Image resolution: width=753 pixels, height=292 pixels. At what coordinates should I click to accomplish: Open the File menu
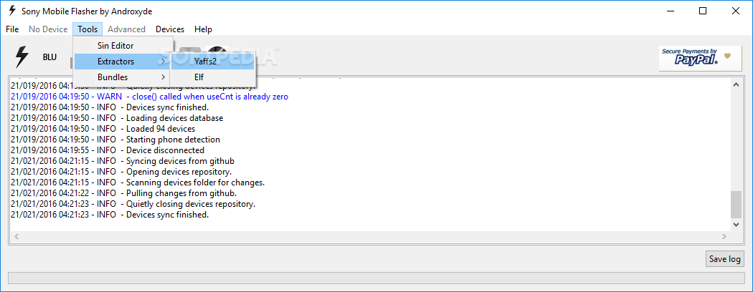click(12, 29)
